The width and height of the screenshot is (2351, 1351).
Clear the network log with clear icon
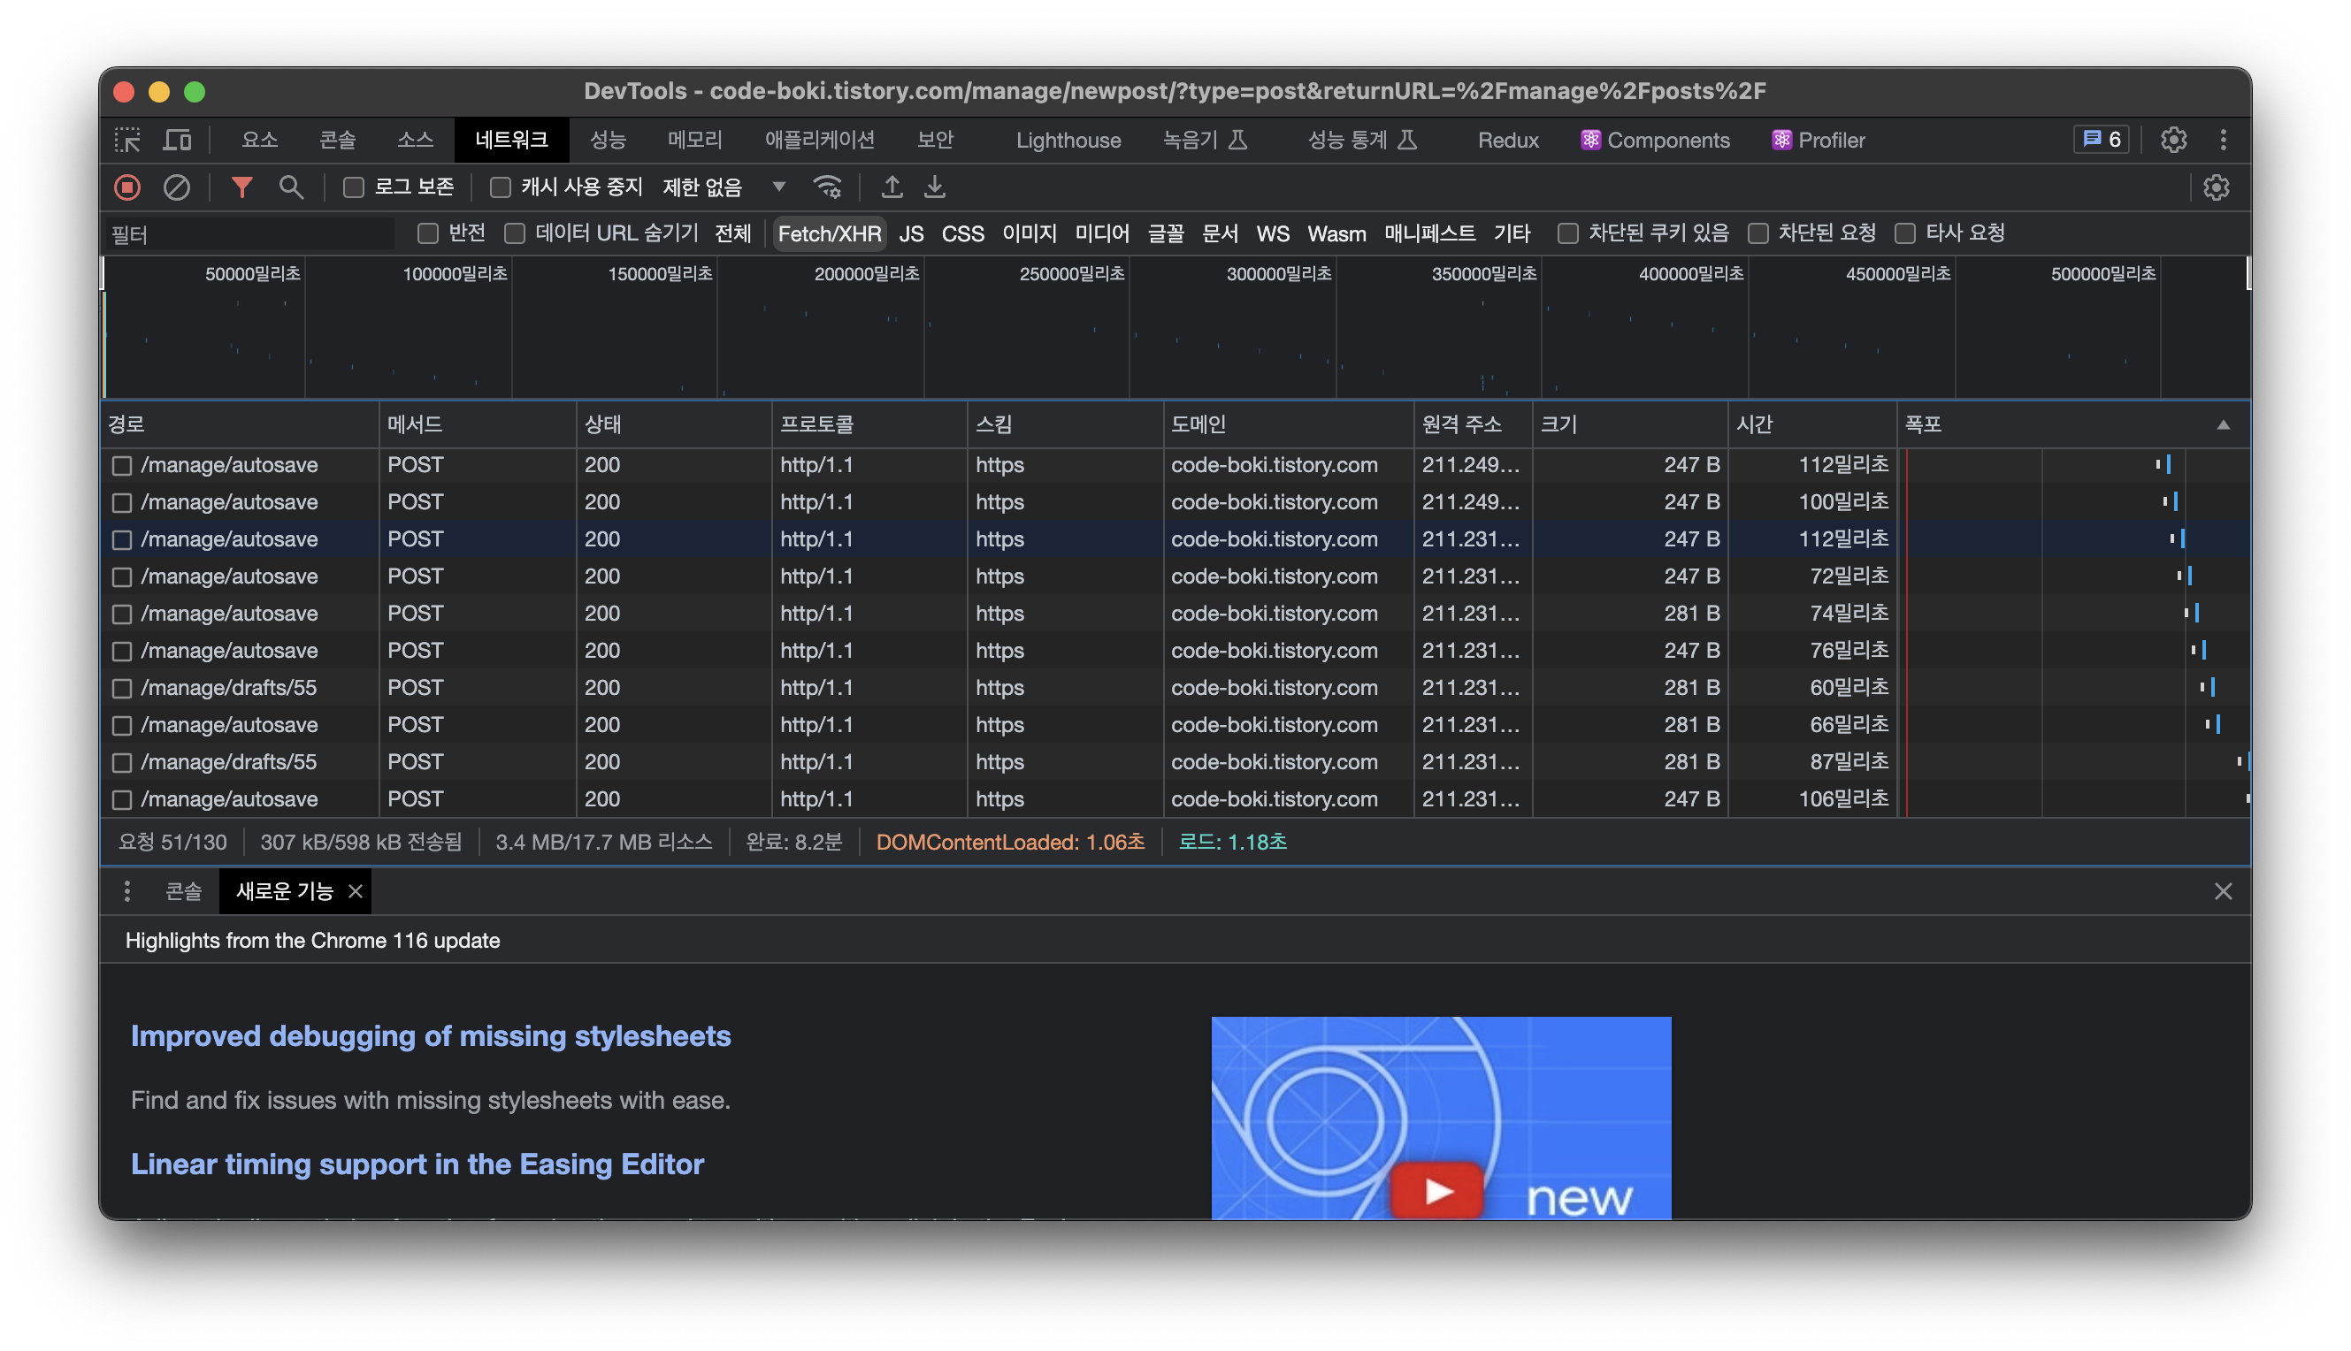176,187
